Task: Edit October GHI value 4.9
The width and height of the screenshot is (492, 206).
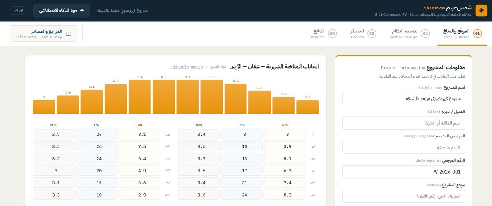Action: point(139,171)
